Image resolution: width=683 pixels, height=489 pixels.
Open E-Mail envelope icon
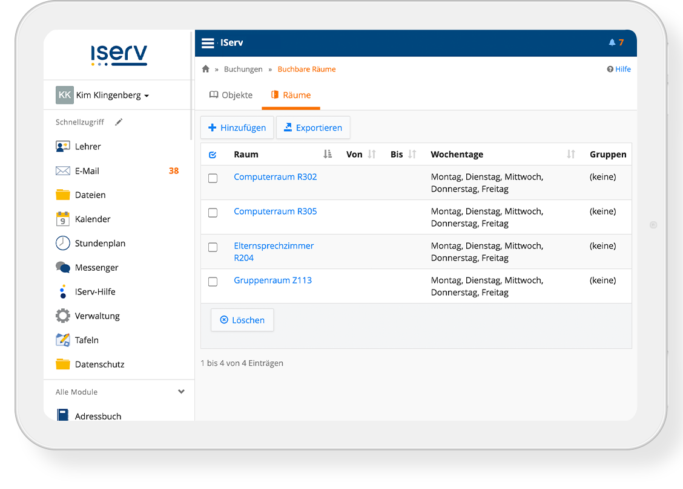point(63,171)
